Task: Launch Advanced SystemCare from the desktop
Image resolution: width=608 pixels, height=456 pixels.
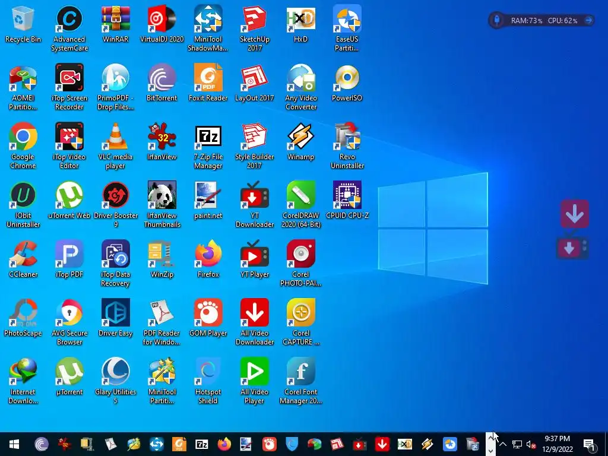Action: (x=69, y=28)
